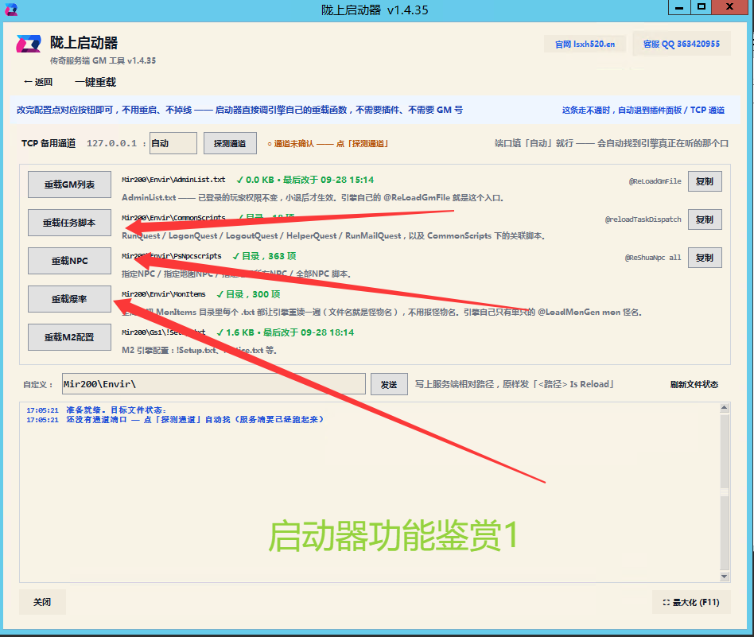
Task: Click the 重载爆率 button
Action: (x=70, y=299)
